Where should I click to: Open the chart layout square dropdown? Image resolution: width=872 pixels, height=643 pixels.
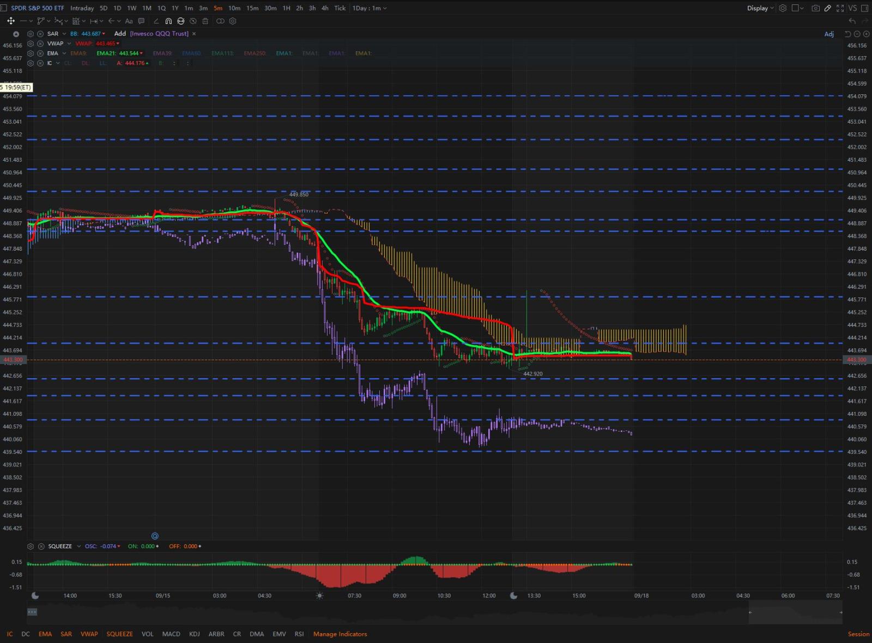[798, 8]
